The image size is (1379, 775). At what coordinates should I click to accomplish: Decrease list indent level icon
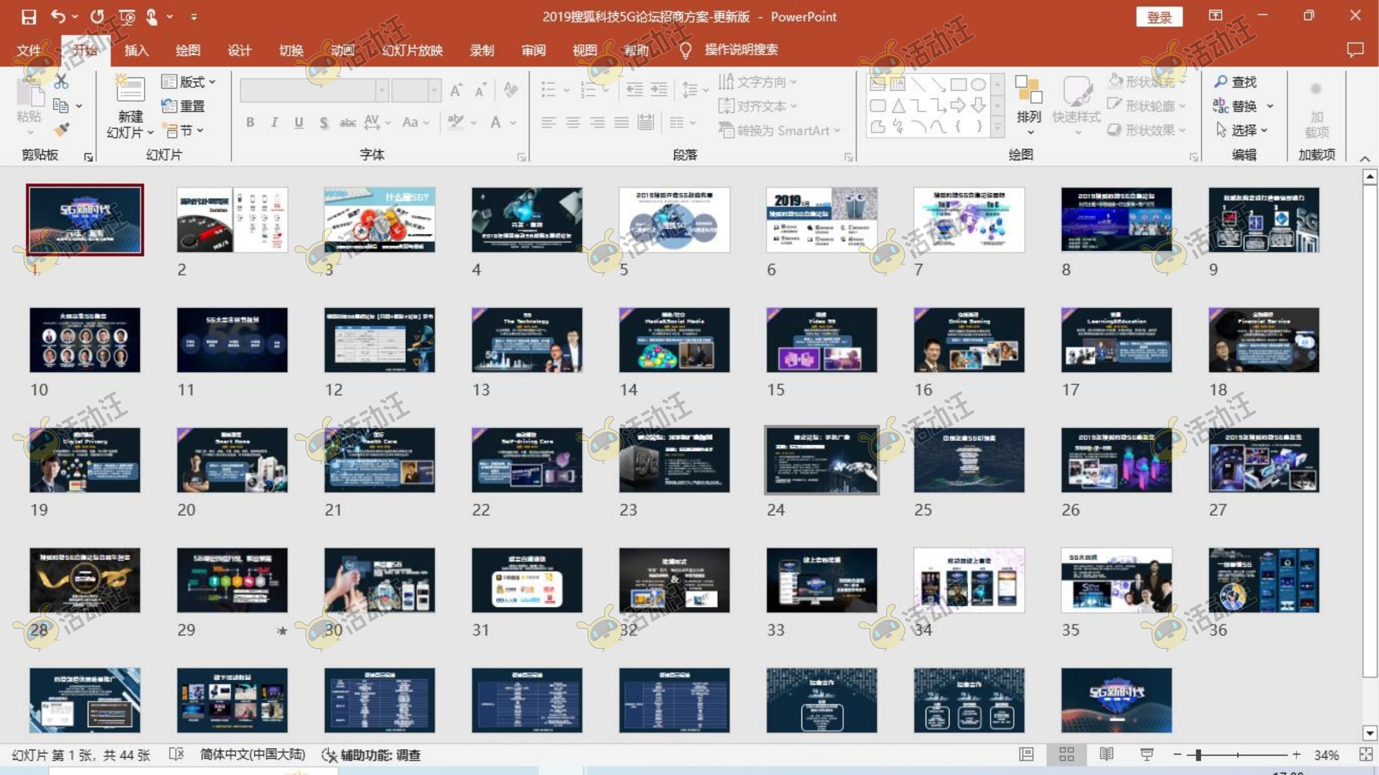635,90
